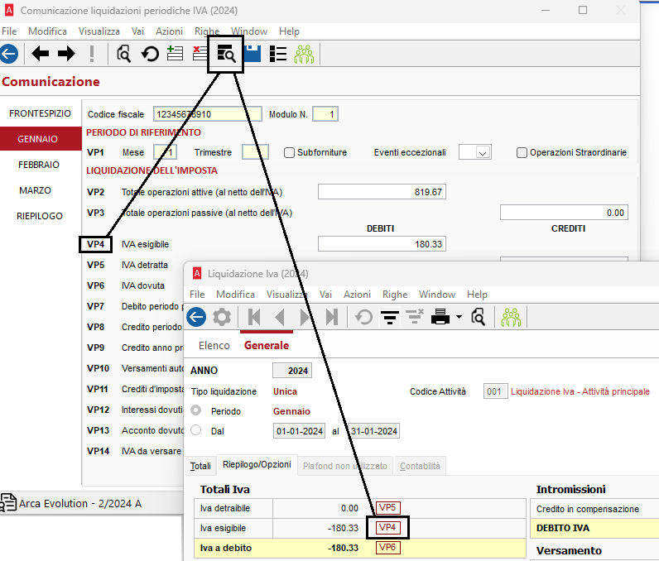This screenshot has width=659, height=561.
Task: Delete row with red X list icon
Action: 200,54
